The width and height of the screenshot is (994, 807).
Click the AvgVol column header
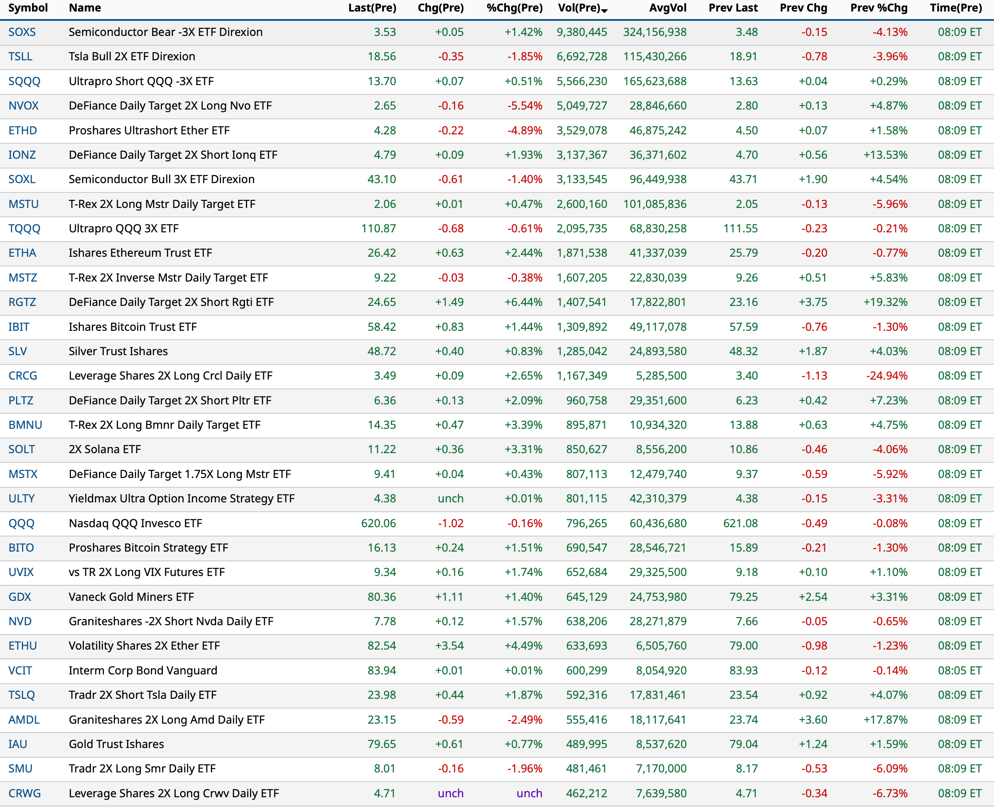(667, 8)
